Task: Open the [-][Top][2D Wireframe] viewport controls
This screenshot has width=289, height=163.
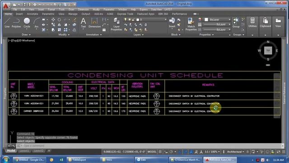Action: (x=21, y=40)
